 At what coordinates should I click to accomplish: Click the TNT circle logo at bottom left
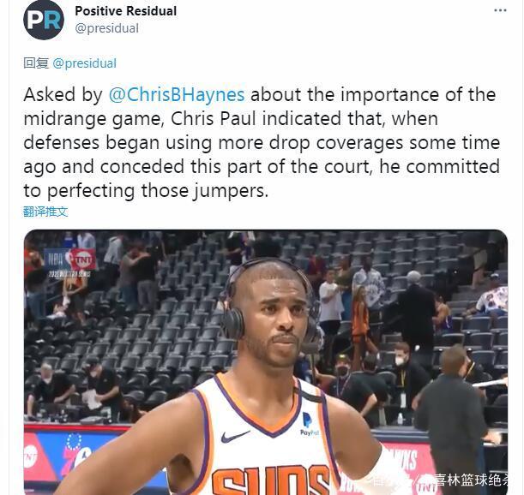pos(30,457)
